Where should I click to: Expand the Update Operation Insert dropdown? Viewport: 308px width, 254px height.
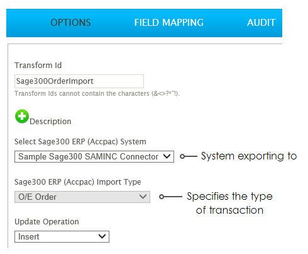[62, 236]
